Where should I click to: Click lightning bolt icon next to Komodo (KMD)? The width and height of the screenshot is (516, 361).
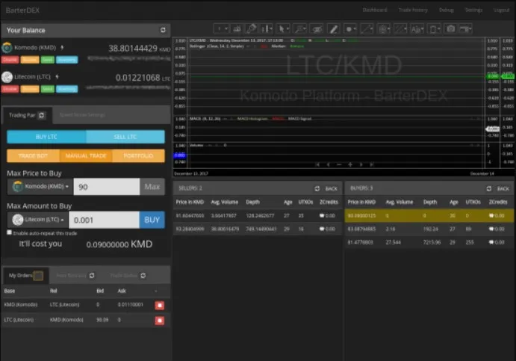click(62, 47)
